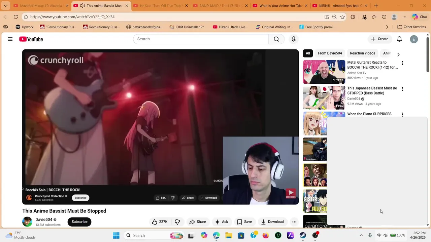This screenshot has height=242, width=431.
Task: Open browser profile icon
Action: click(x=394, y=17)
